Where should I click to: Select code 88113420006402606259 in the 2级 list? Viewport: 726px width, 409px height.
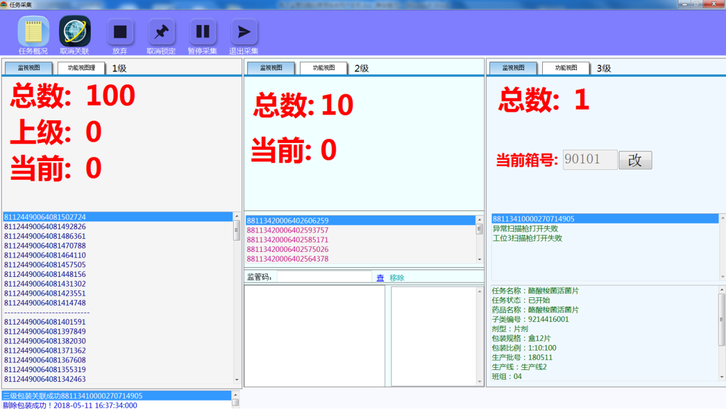click(361, 221)
